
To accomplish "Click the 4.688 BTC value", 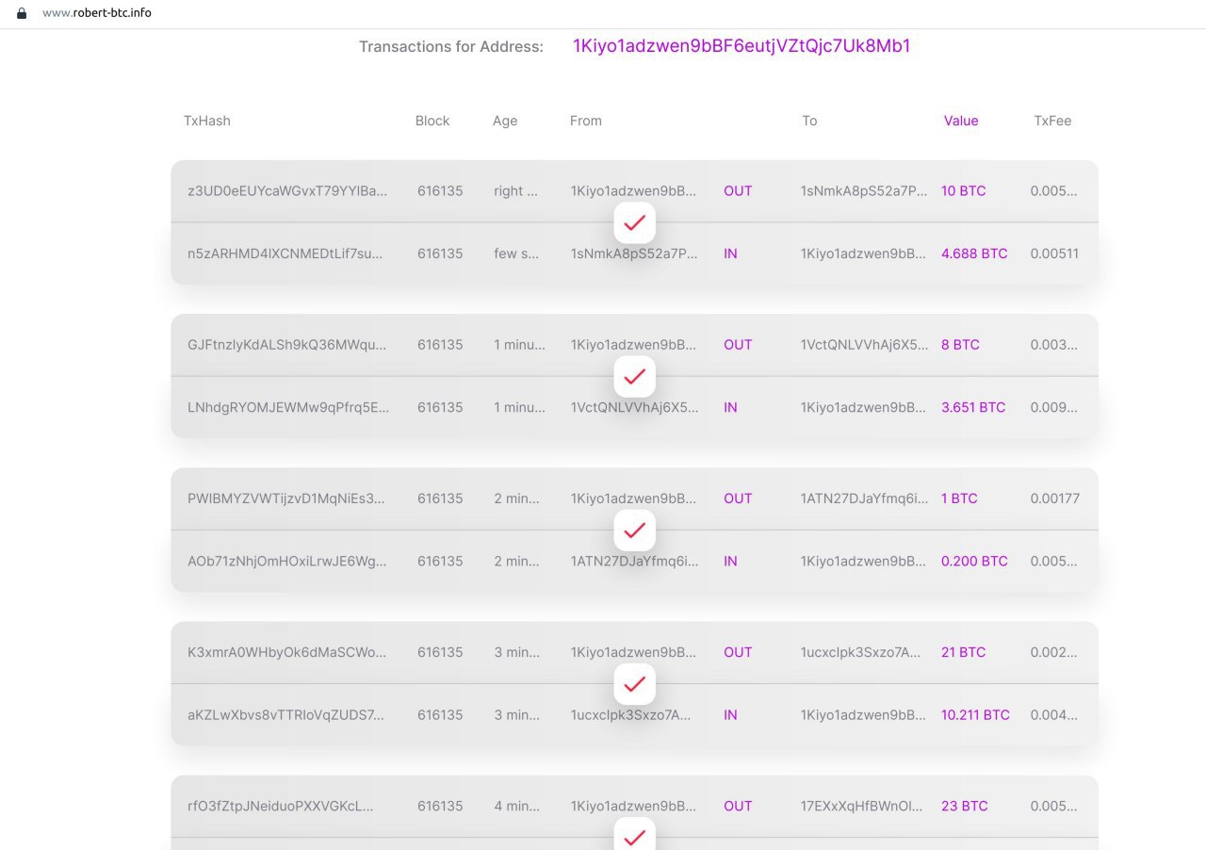I will pos(974,253).
